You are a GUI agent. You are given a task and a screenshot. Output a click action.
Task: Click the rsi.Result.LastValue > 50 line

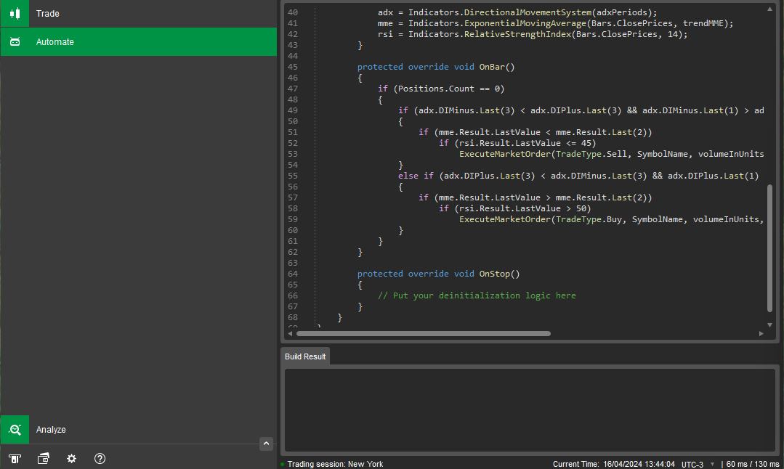[x=515, y=208]
